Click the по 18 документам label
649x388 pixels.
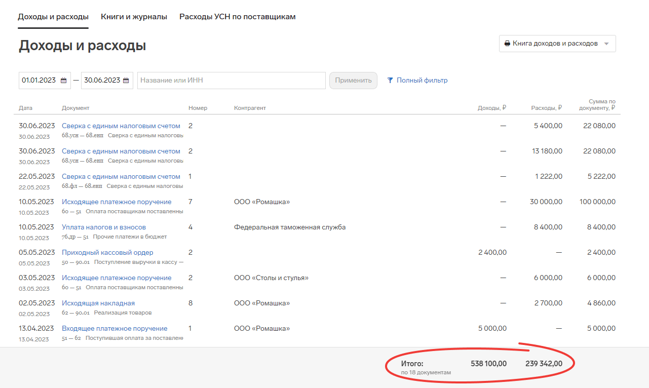[426, 372]
